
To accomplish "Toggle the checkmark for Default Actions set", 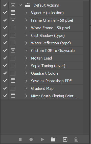I will 5,5.
